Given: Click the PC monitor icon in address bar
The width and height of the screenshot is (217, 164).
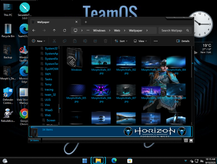Looking at the screenshot, I should point(76,31).
